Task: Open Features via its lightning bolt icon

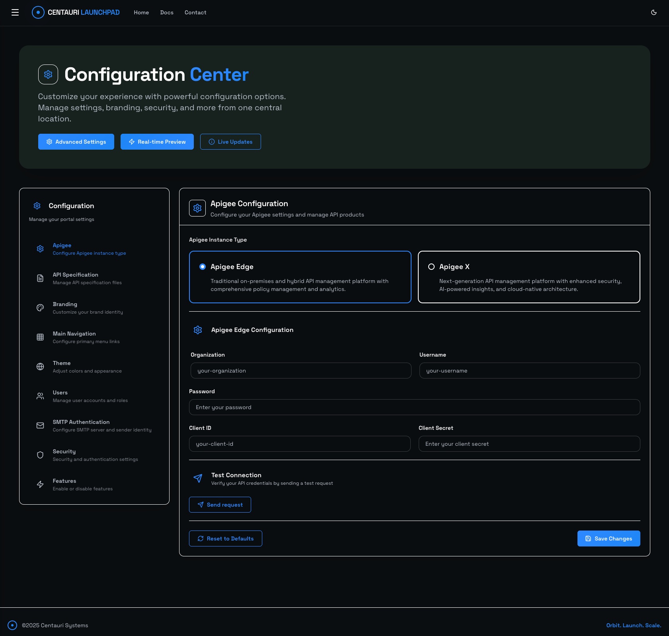Action: (40, 484)
